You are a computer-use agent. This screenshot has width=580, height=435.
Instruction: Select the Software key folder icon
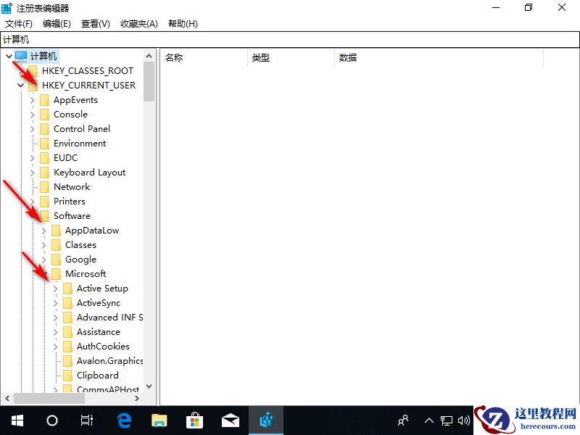(43, 215)
